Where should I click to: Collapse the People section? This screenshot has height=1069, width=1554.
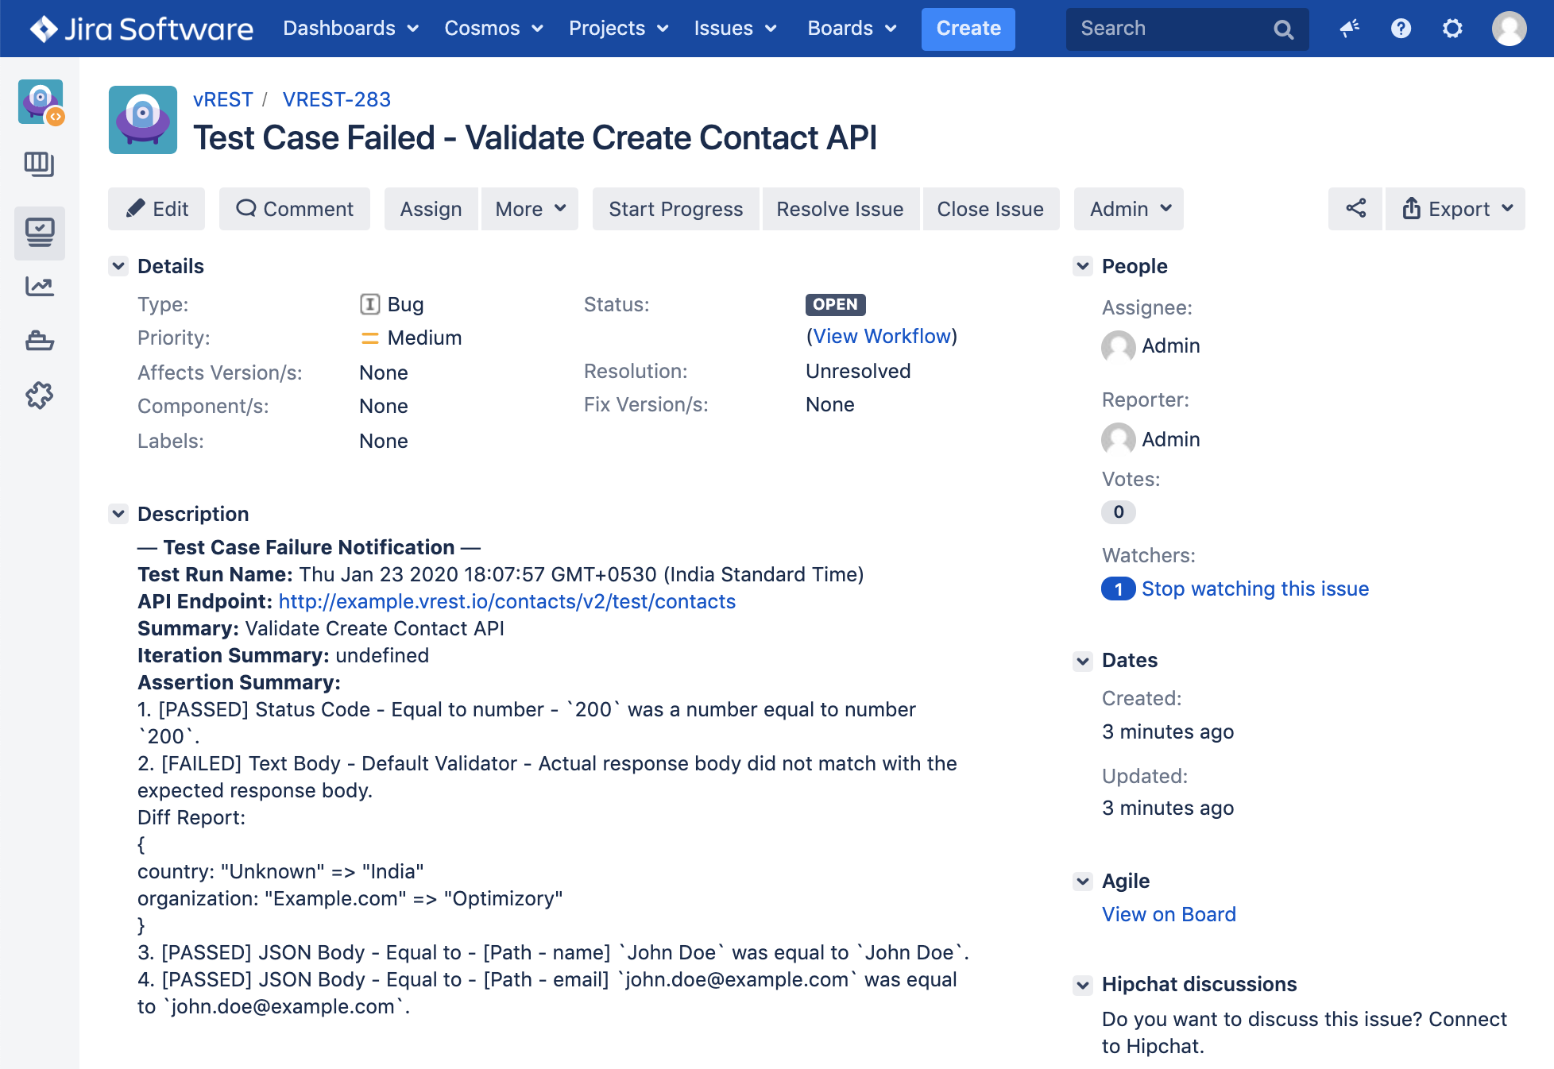1083,266
